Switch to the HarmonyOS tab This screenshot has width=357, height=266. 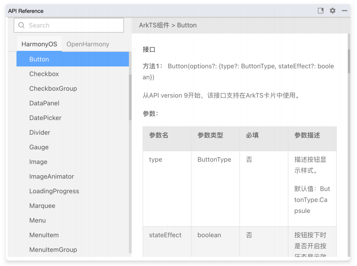pos(39,44)
